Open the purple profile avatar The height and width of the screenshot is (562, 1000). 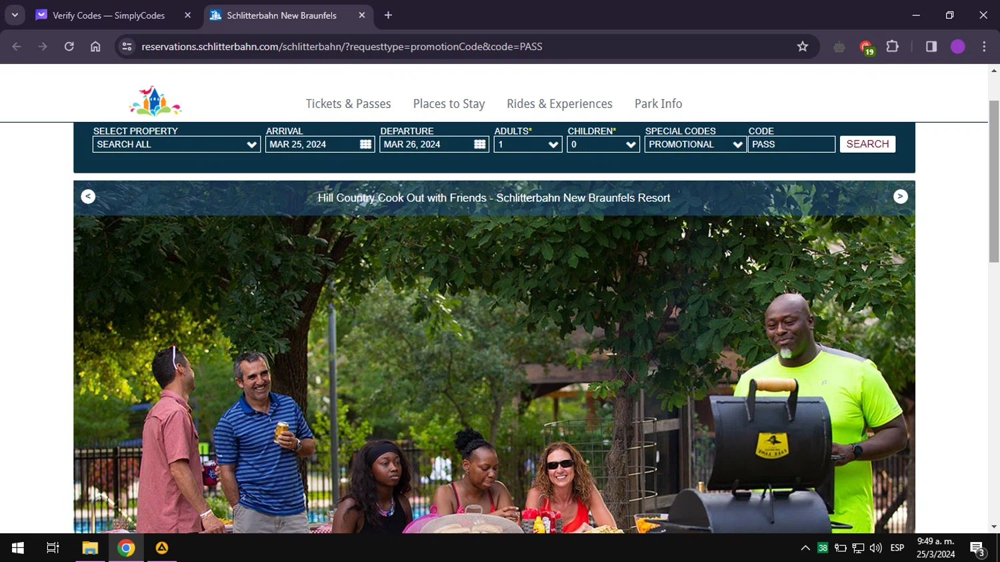tap(958, 47)
